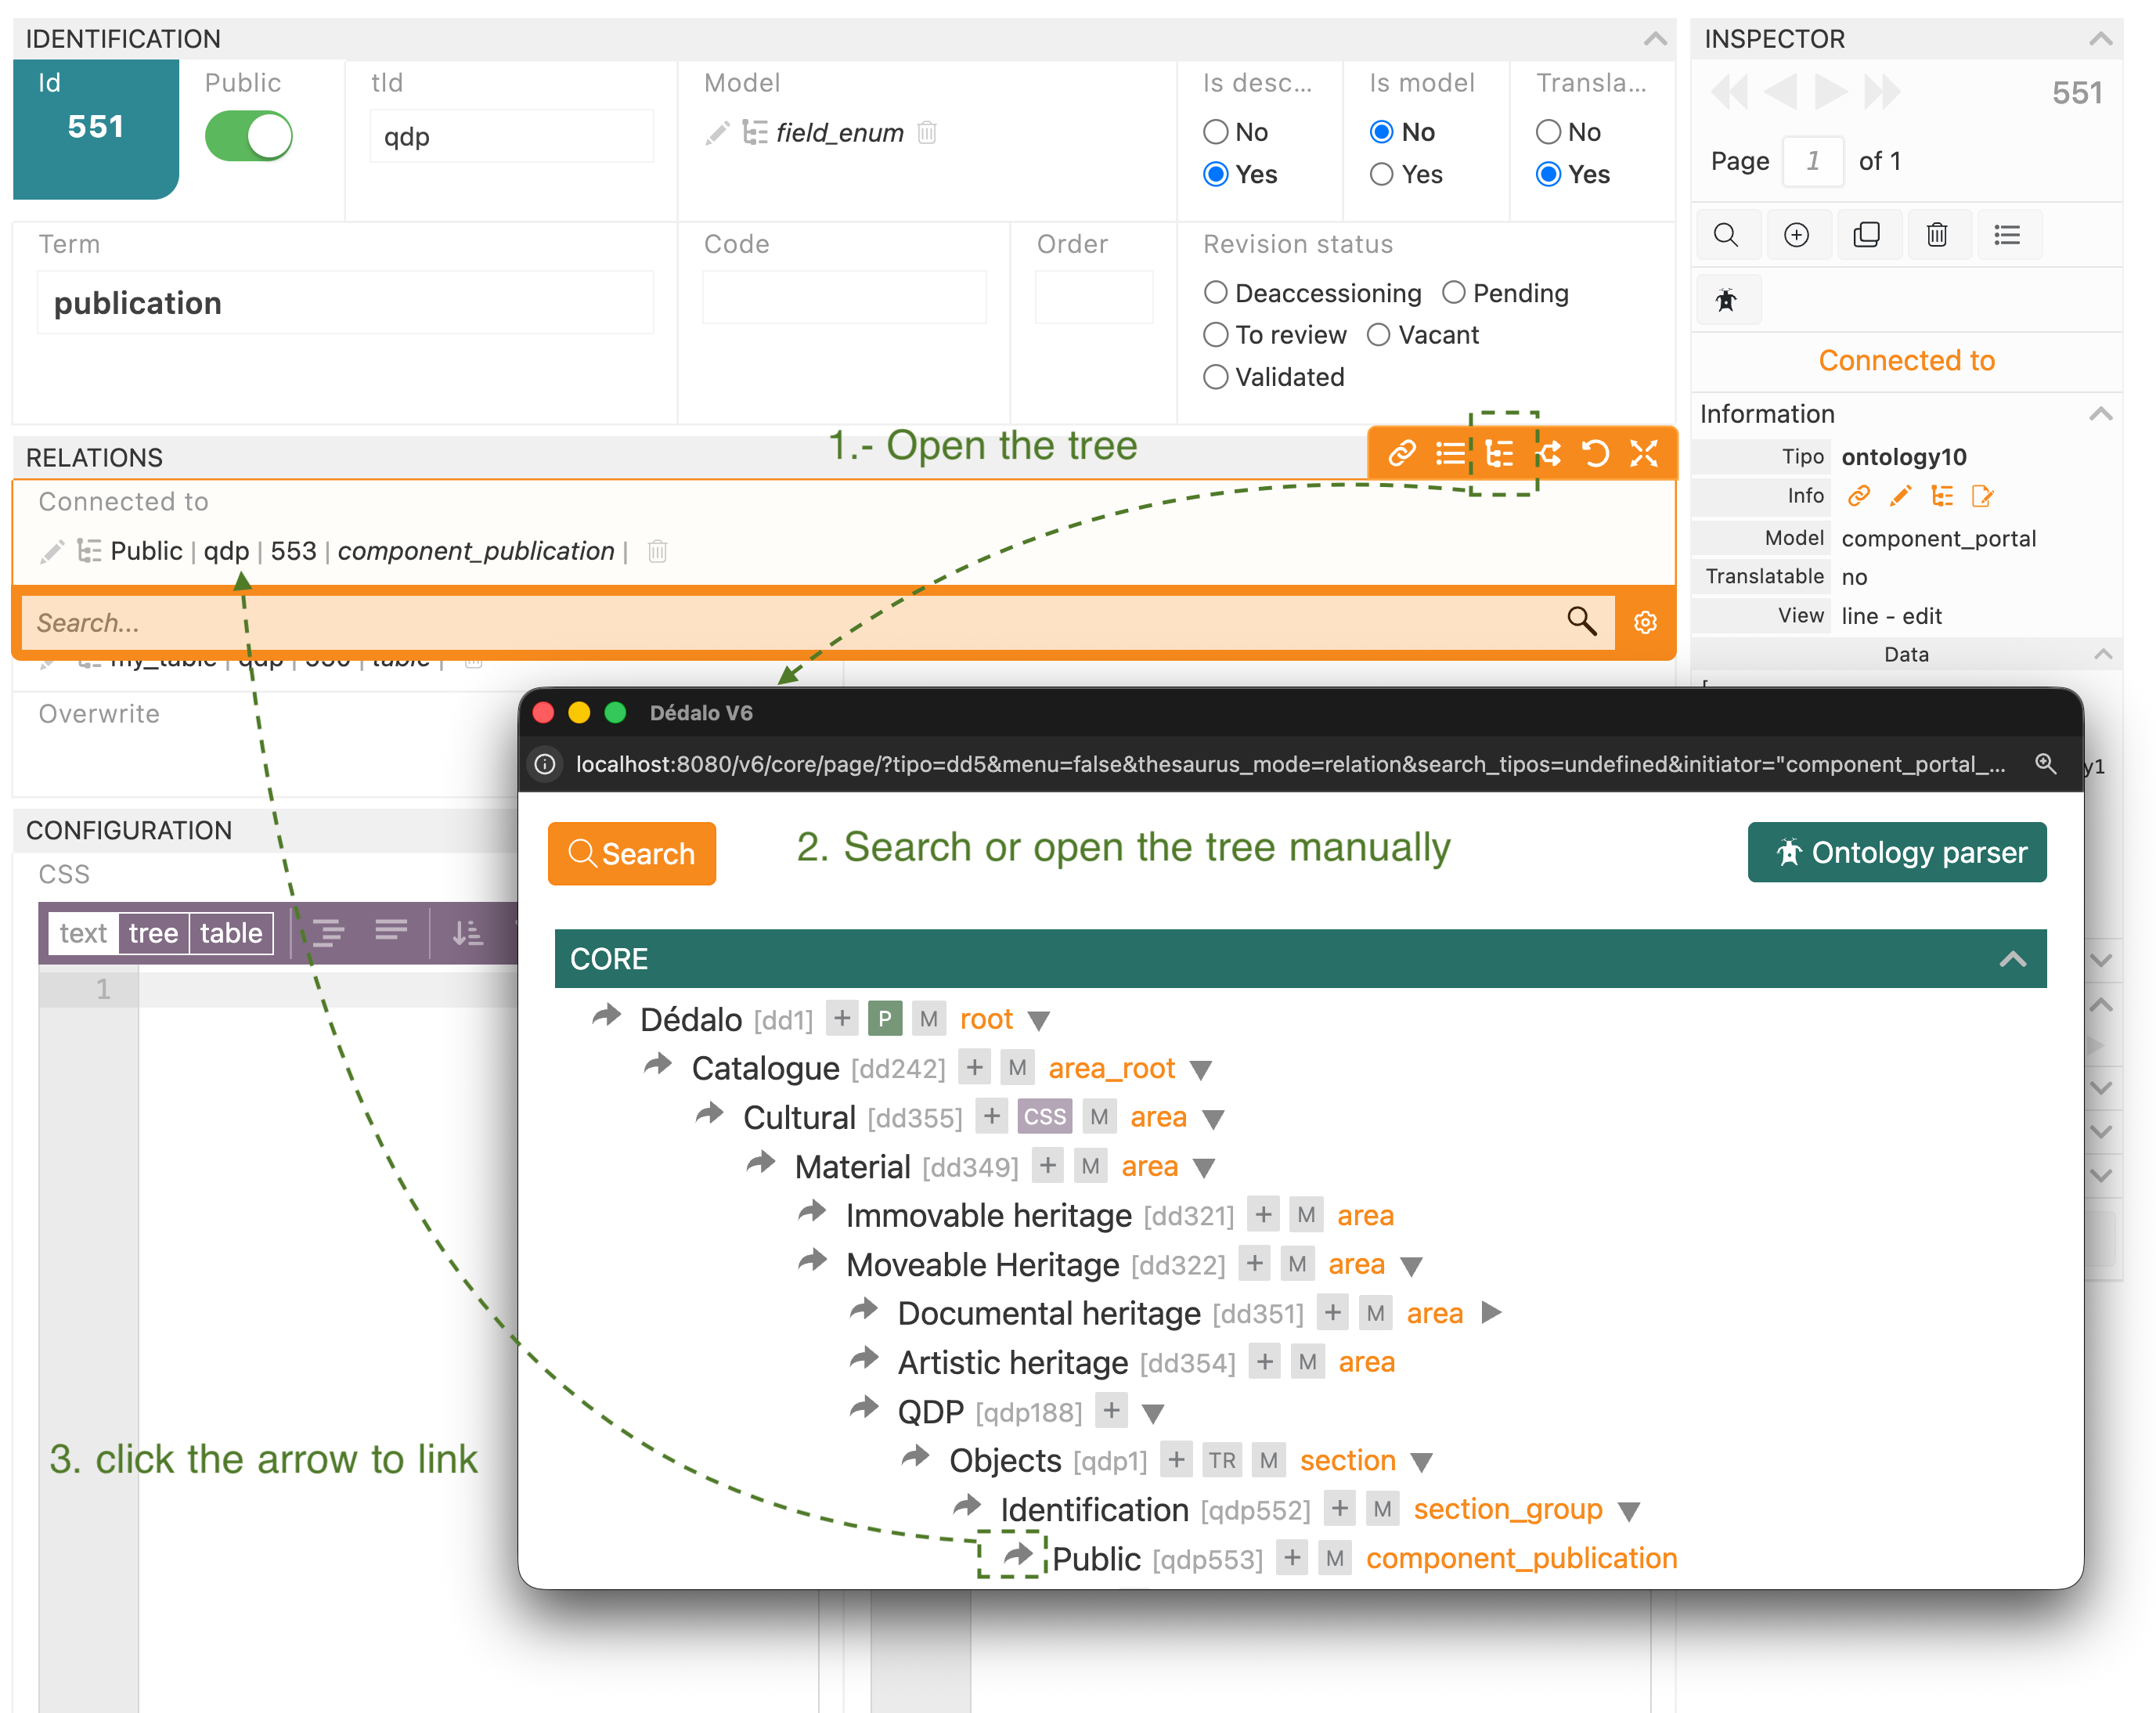Click the plus button next to Dédalo [dd1]

(843, 1018)
